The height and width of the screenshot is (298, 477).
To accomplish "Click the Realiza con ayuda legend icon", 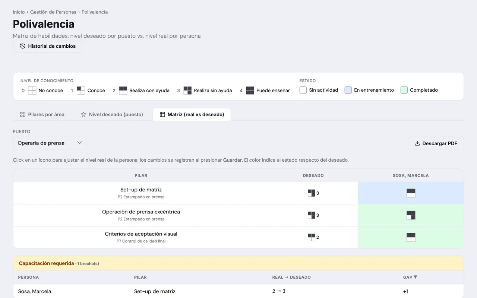I will coord(123,91).
